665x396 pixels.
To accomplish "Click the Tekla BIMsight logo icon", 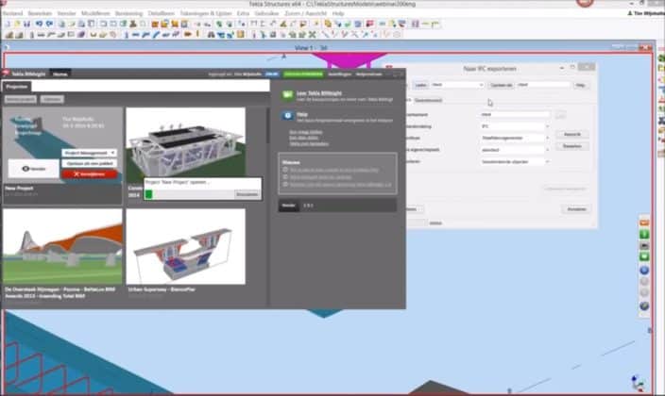I will 6,74.
